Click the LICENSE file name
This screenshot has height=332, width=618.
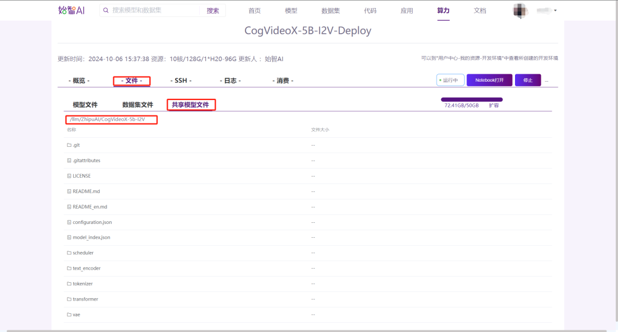[x=82, y=176]
